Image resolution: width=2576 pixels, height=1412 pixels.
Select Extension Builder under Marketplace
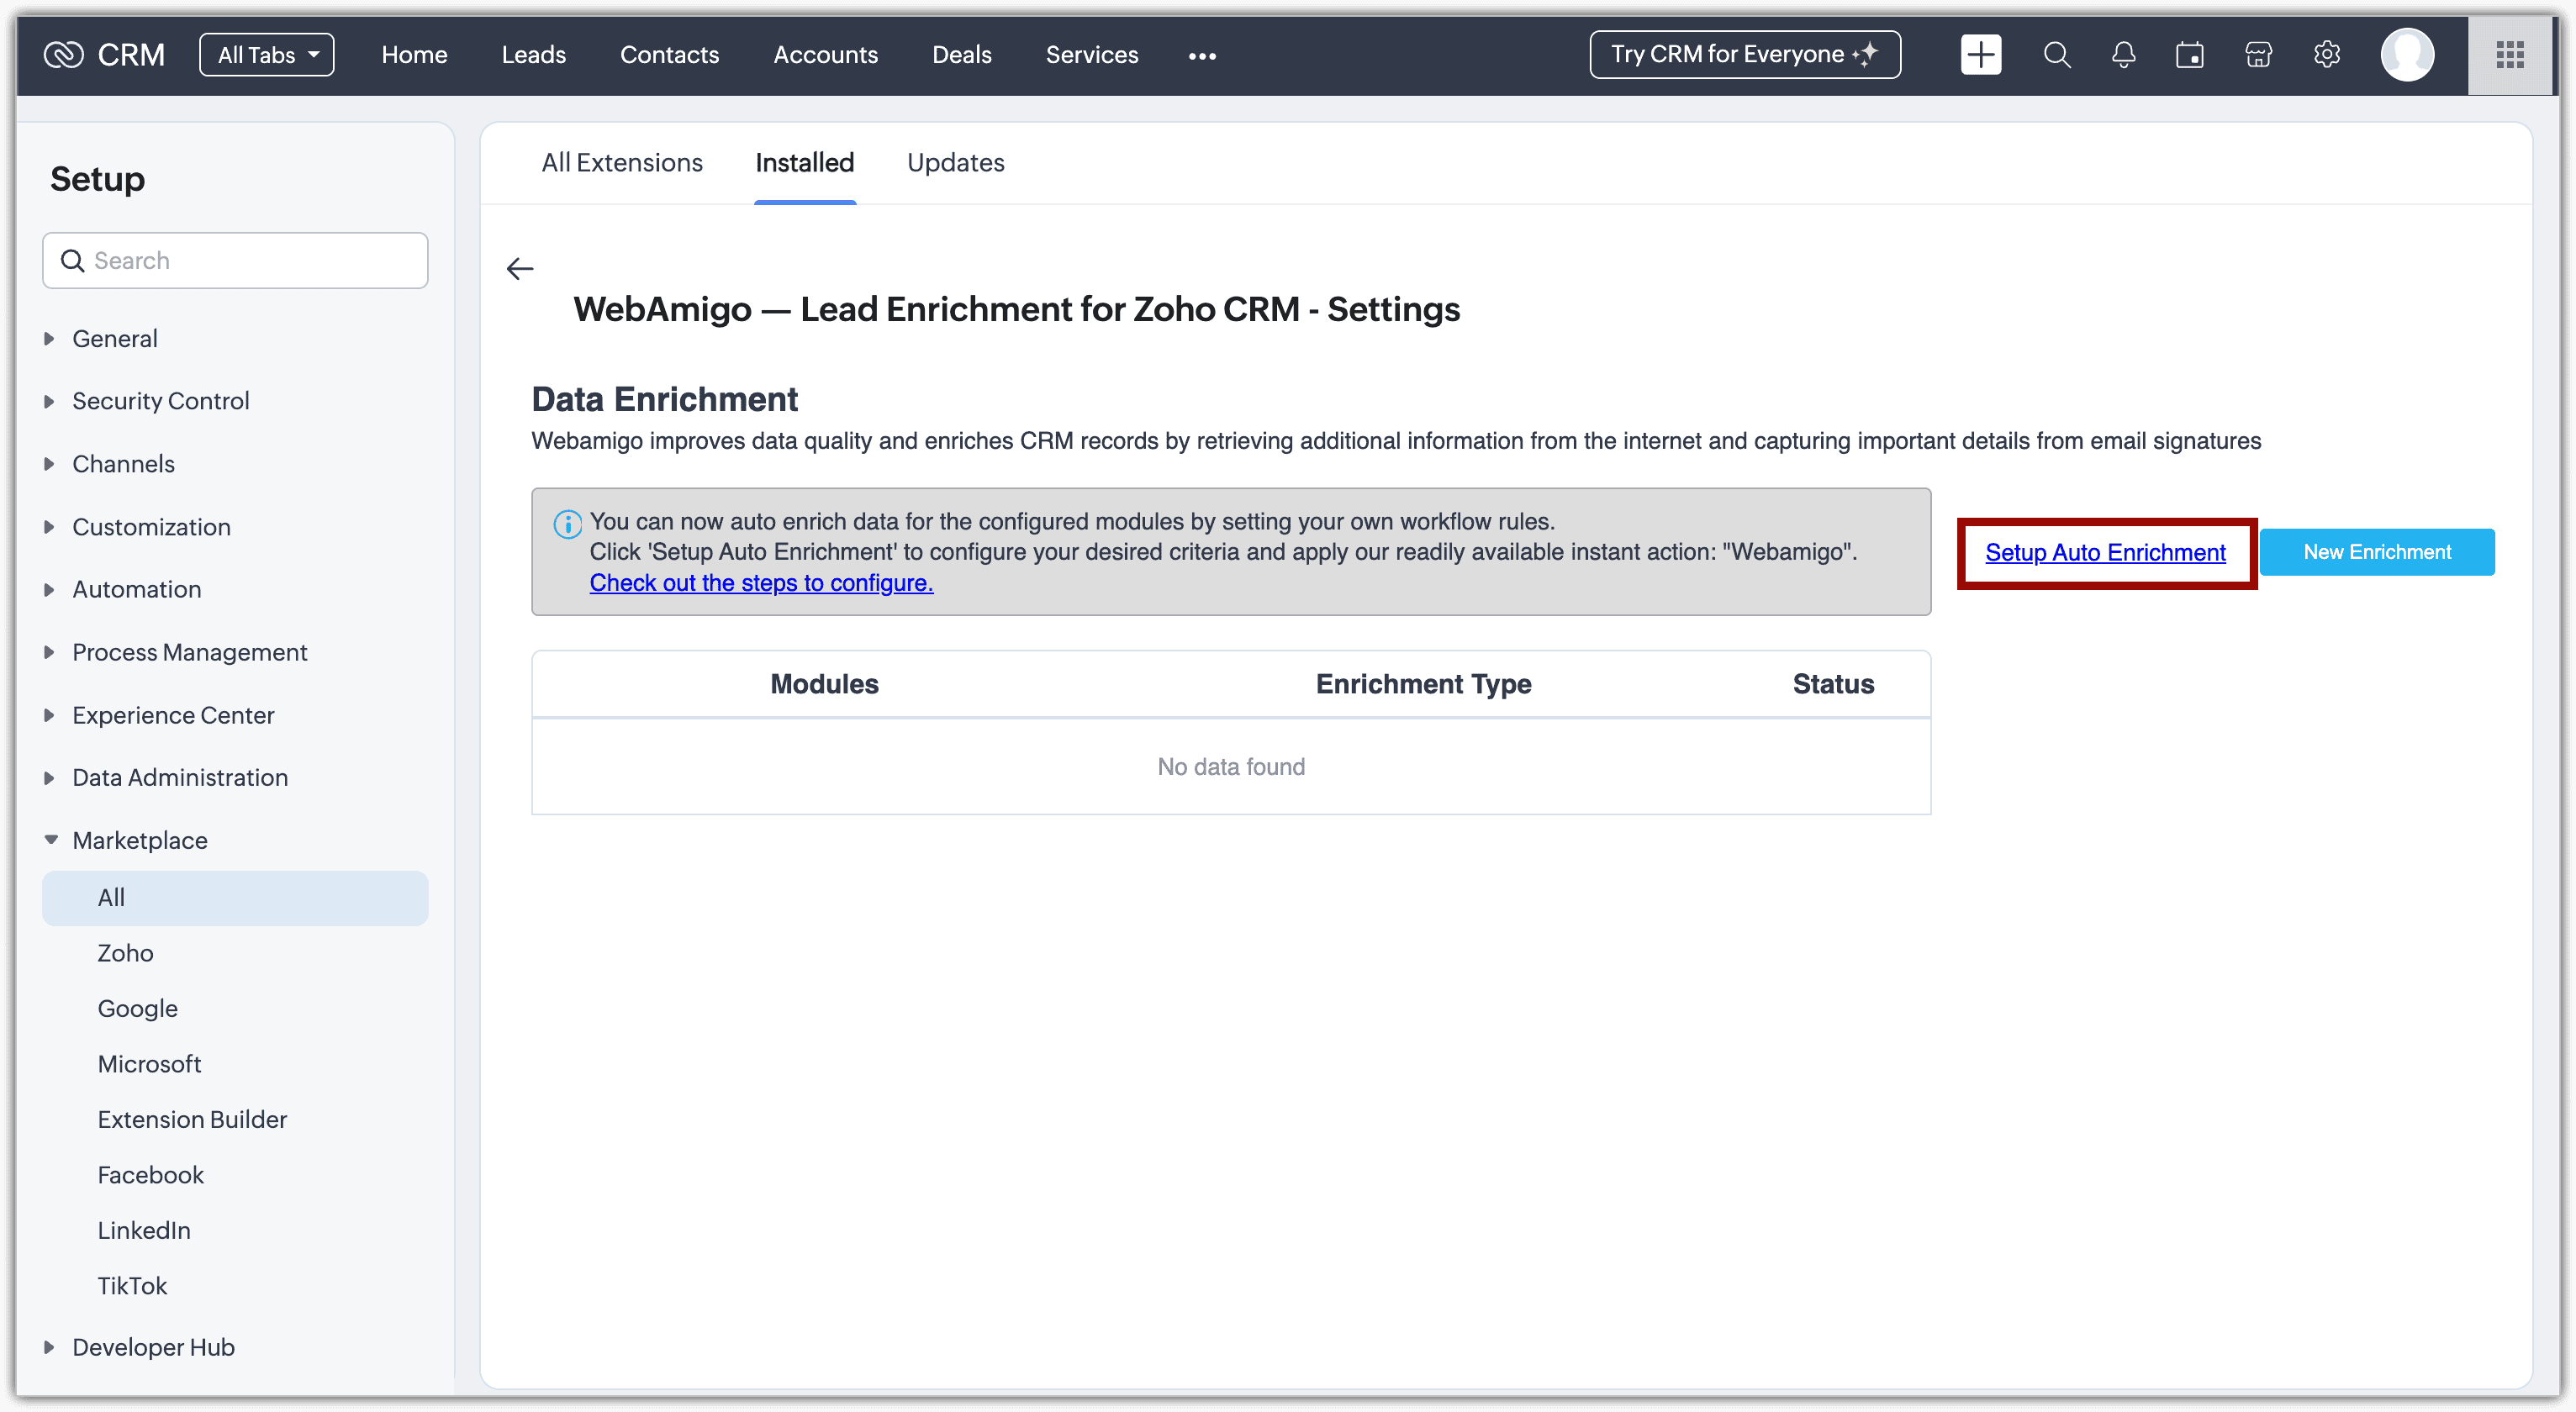pyautogui.click(x=192, y=1119)
